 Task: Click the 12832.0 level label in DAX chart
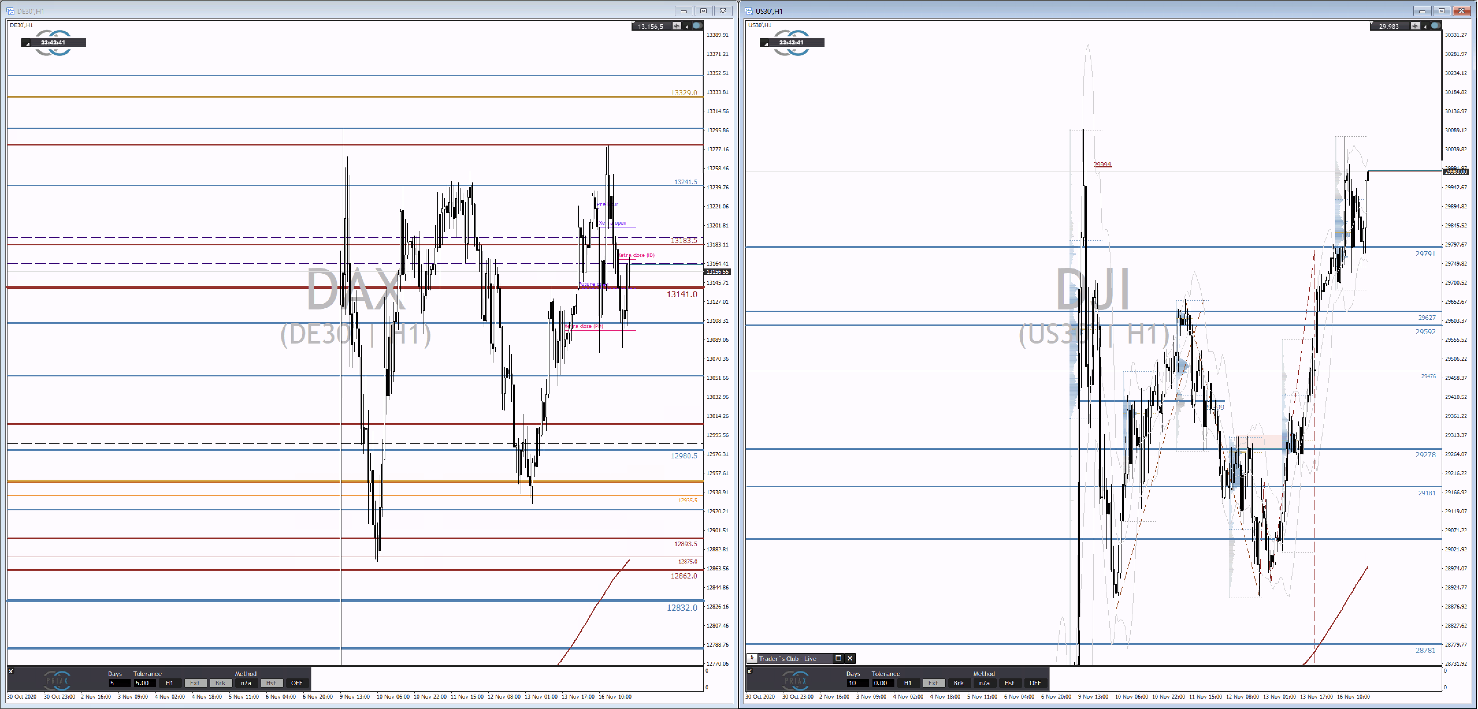click(x=682, y=608)
